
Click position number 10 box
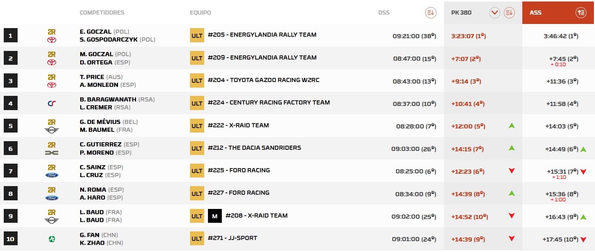10,239
